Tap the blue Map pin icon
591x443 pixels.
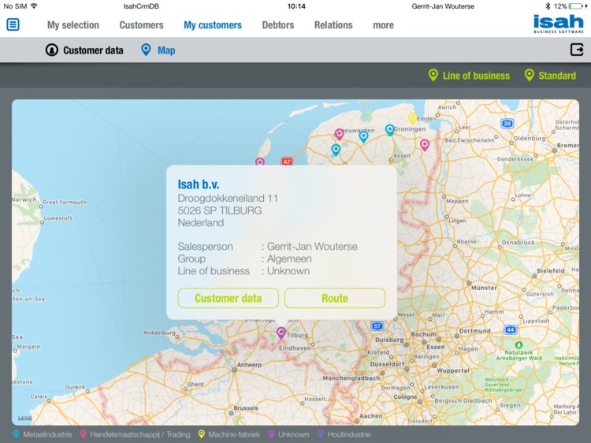[146, 50]
